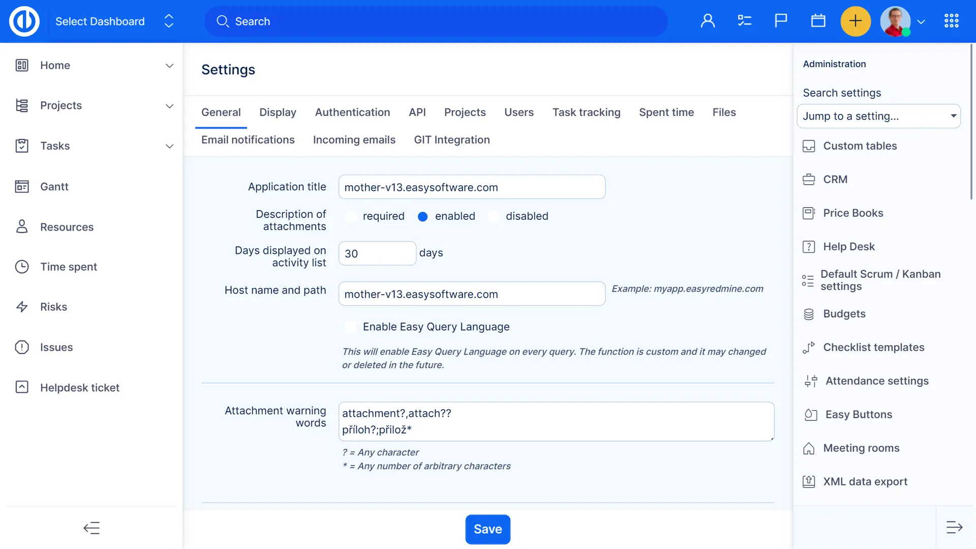Switch to the Authentication tab
The height and width of the screenshot is (549, 976).
352,112
